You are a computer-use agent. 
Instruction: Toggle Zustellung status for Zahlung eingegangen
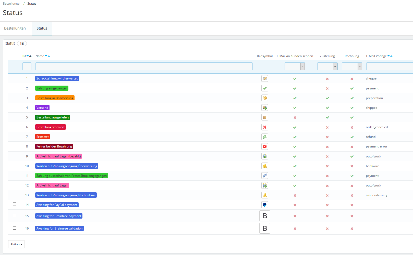(x=327, y=89)
